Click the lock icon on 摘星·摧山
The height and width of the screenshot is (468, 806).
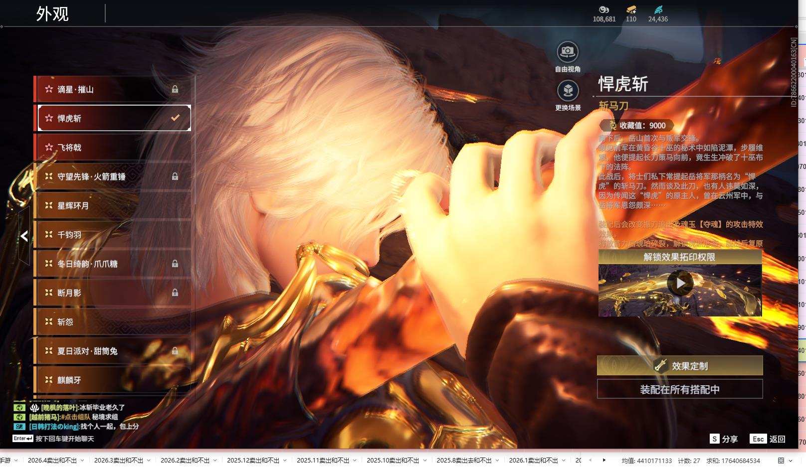(175, 89)
